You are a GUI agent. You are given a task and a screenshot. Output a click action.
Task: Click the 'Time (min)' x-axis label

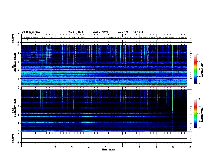click(108, 150)
